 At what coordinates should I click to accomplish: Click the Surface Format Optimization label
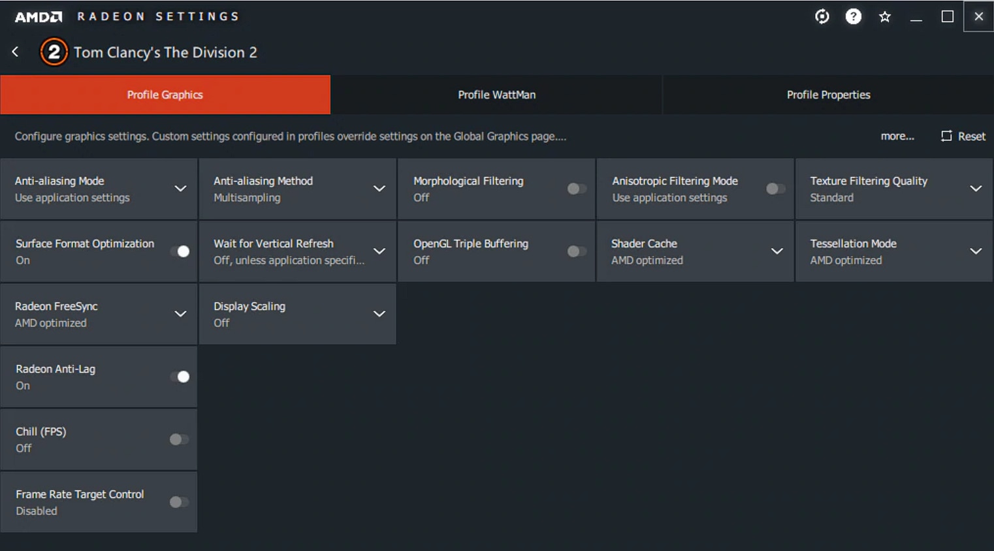85,244
